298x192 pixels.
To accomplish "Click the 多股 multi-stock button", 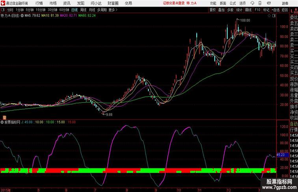I will coord(230,10).
